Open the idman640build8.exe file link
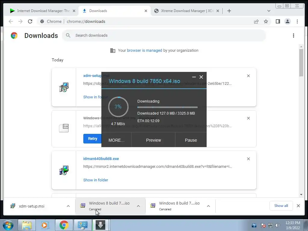Screen dimensions: 308x231 (101, 159)
